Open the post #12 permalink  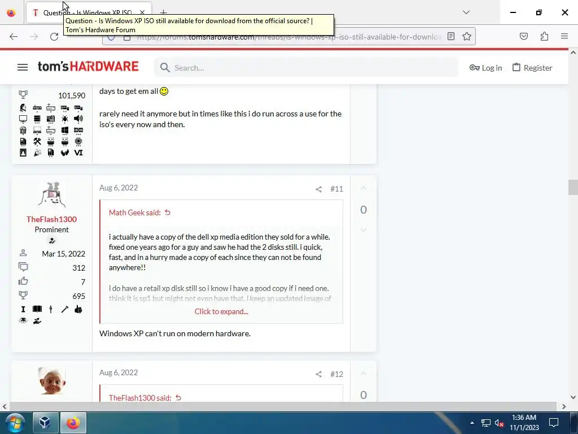(336, 374)
